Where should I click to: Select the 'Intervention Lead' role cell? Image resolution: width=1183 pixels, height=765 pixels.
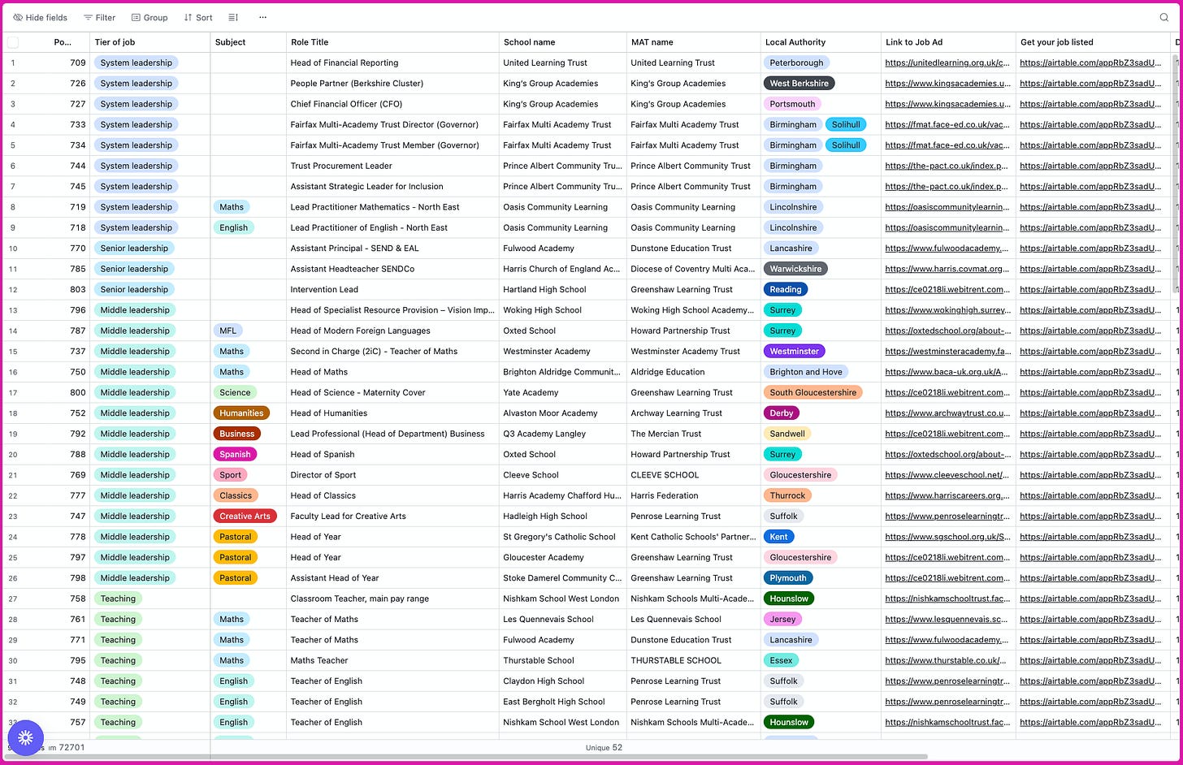[392, 289]
